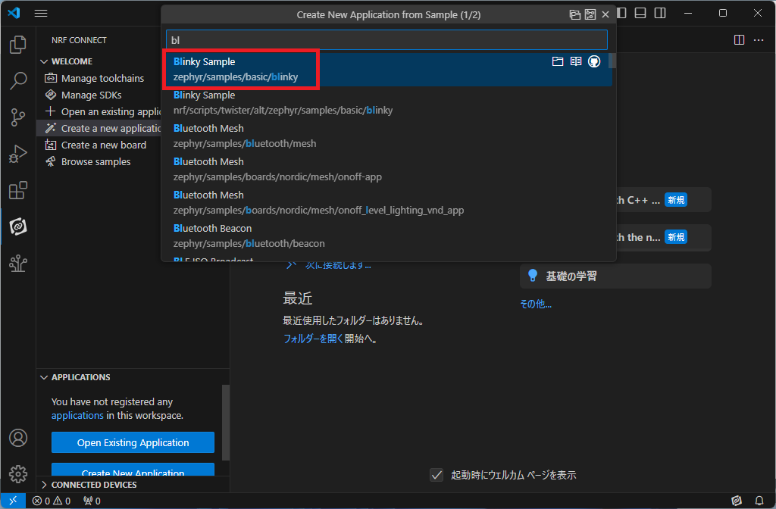Open the Manage gear settings icon
776x509 pixels.
[18, 474]
